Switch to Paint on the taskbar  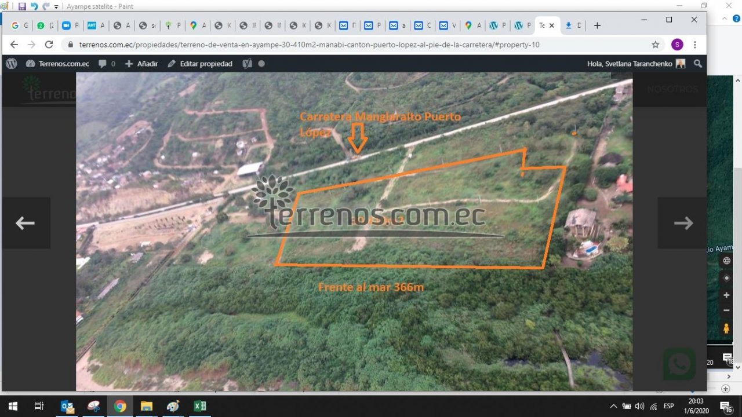[x=173, y=406]
